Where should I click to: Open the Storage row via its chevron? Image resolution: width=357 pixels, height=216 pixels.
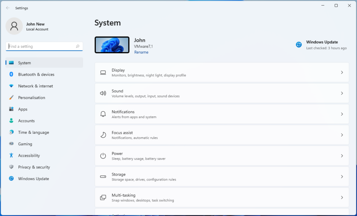(342, 176)
